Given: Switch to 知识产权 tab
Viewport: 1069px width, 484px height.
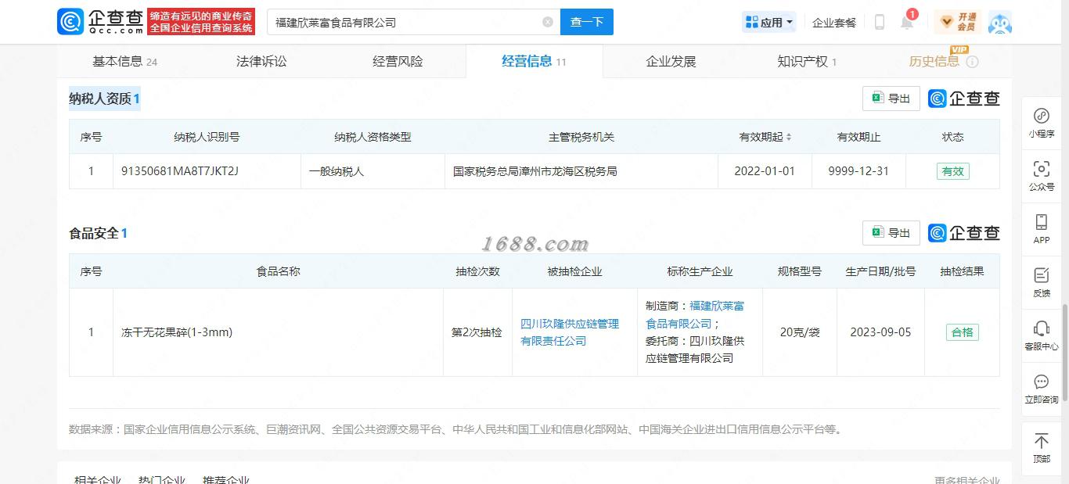Looking at the screenshot, I should (807, 61).
